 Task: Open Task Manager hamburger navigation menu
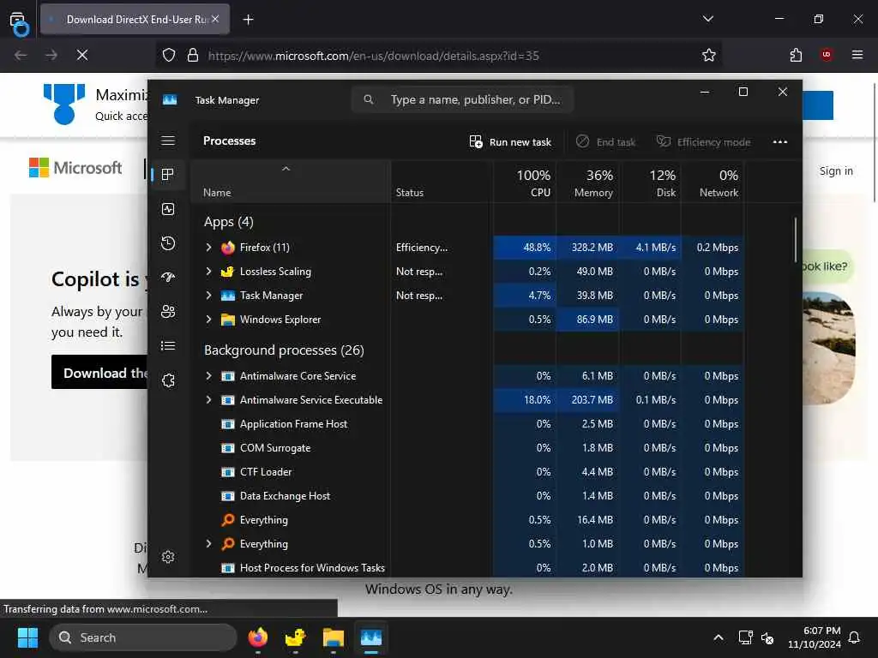168,141
